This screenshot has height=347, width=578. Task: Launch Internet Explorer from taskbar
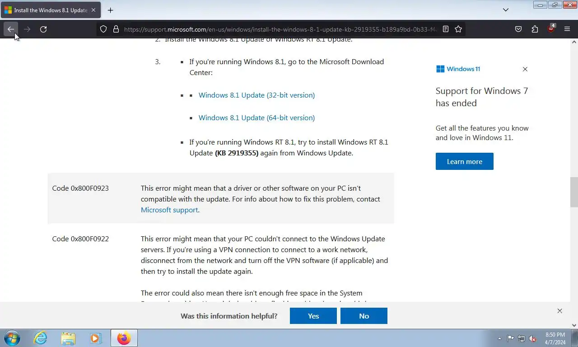40,338
